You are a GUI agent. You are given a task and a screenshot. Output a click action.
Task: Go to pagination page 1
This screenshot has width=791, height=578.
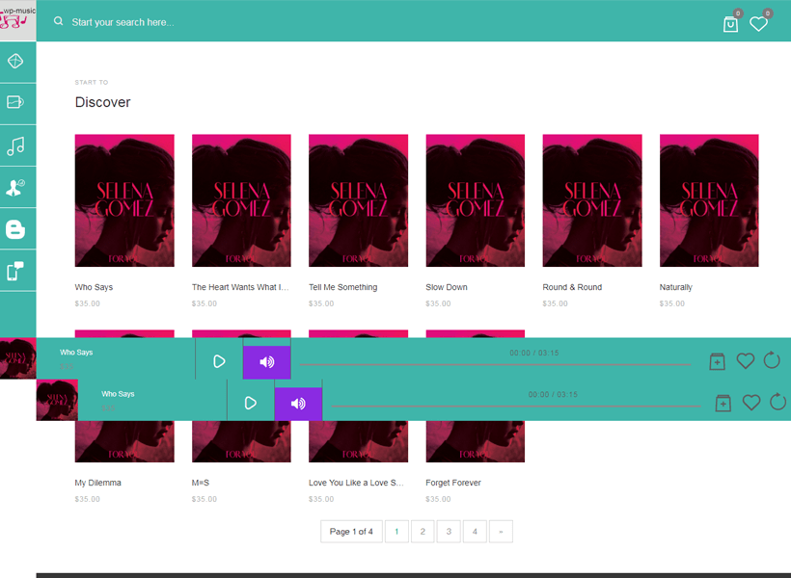click(x=396, y=531)
